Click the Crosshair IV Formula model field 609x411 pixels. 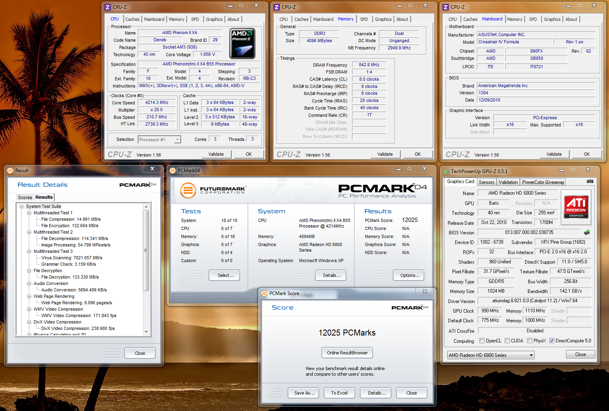pyautogui.click(x=514, y=42)
